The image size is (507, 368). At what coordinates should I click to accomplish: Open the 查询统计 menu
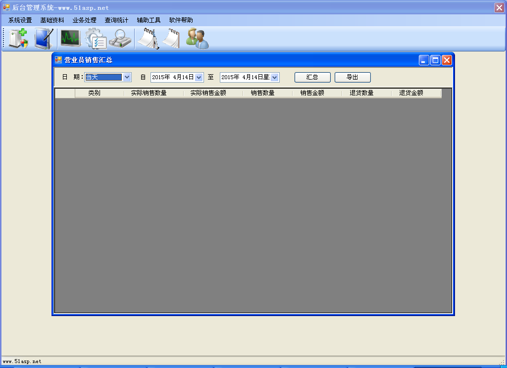(x=116, y=20)
